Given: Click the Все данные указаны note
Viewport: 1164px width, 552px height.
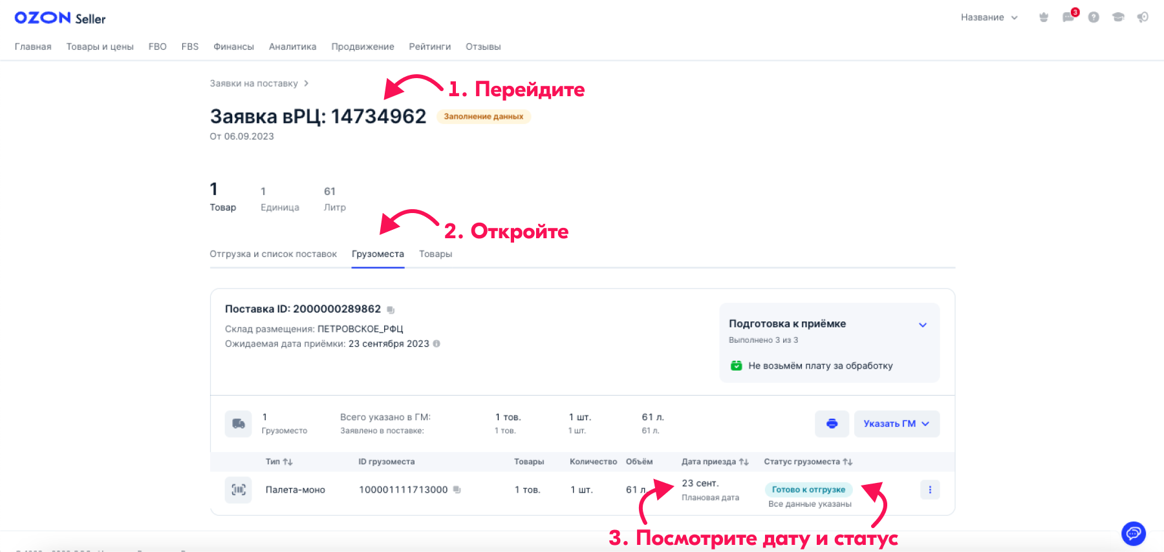Looking at the screenshot, I should point(810,504).
